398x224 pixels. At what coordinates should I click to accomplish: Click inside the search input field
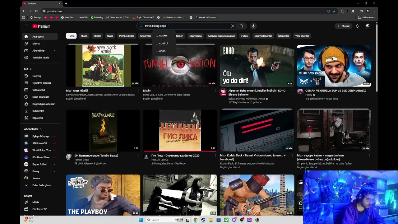point(186,26)
